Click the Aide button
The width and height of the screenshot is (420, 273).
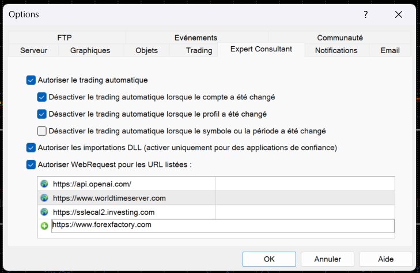[385, 259]
